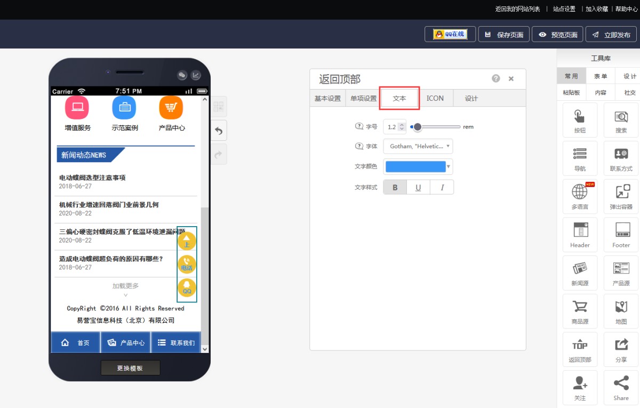
Task: Open 站点设置 link
Action: 564,9
